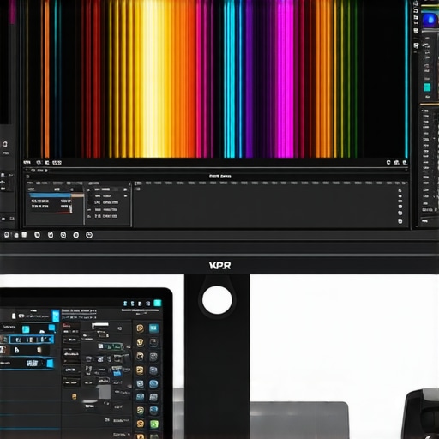The height and width of the screenshot is (439, 439).
Task: Click the teal square in the monitor's right panel
Action: pos(427,87)
